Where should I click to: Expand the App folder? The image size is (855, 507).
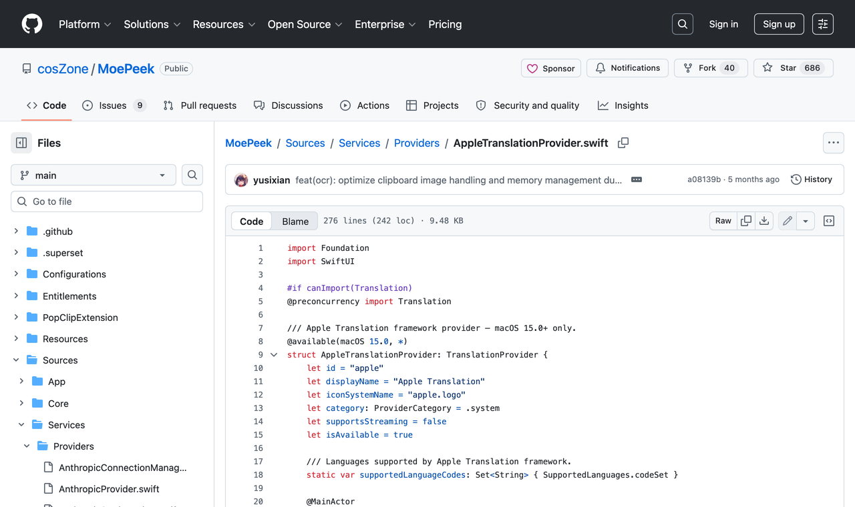(21, 382)
